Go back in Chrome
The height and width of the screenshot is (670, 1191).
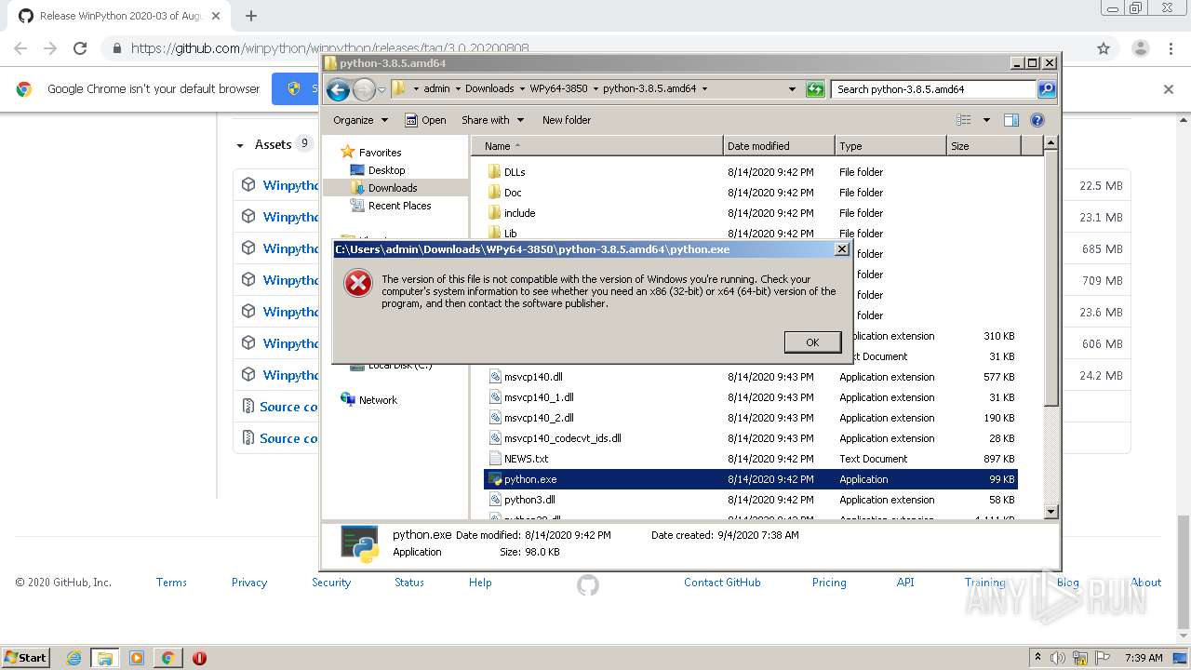pyautogui.click(x=20, y=48)
